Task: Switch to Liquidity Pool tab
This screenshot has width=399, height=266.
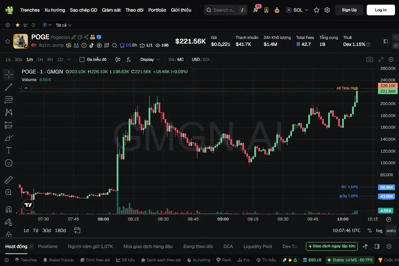Action: (x=258, y=246)
